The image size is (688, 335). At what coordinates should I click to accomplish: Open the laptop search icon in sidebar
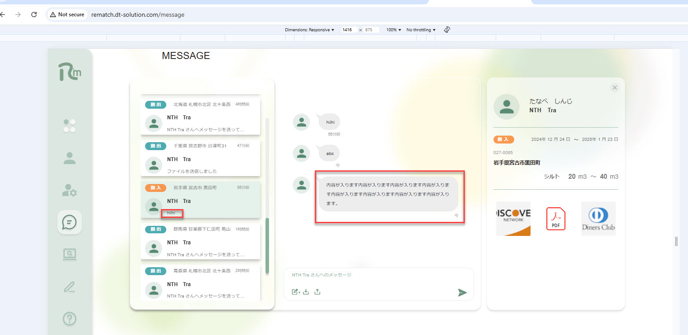click(70, 254)
